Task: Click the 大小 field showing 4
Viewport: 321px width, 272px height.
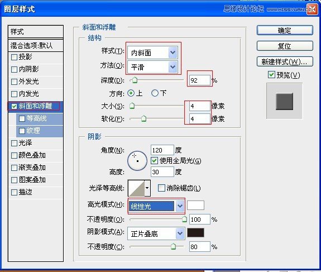Action: point(200,106)
